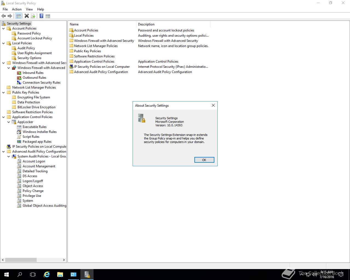
Task: Open the Action menu
Action: [17, 9]
